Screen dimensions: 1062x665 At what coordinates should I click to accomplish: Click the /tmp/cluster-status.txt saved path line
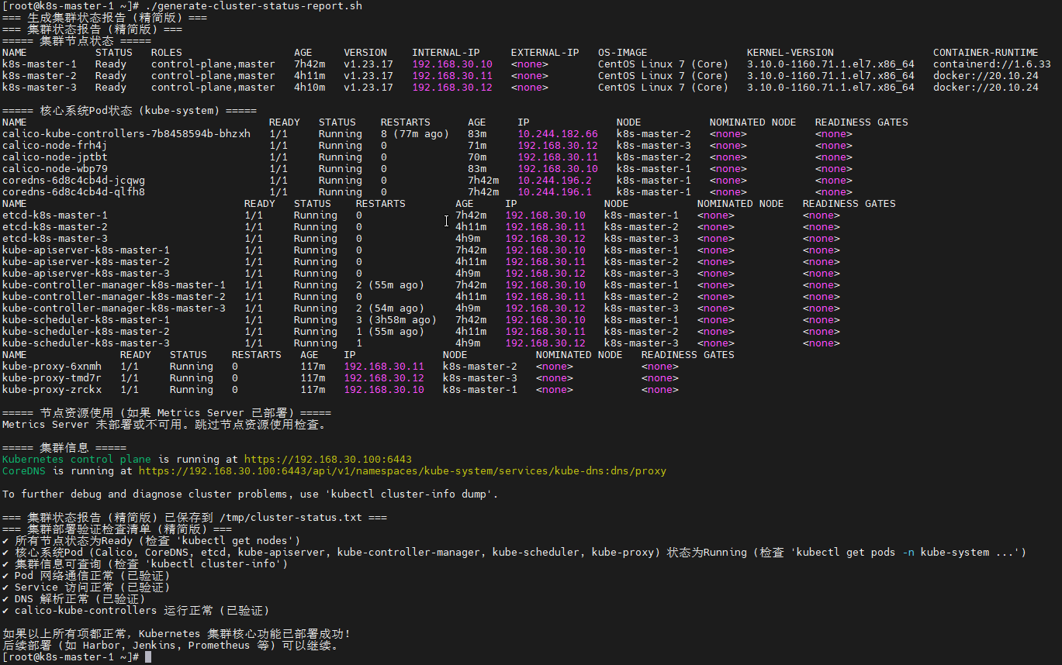click(195, 518)
